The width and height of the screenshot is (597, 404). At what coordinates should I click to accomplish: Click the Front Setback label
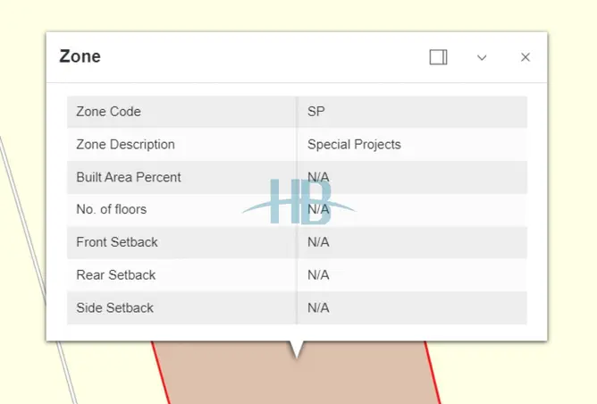117,242
